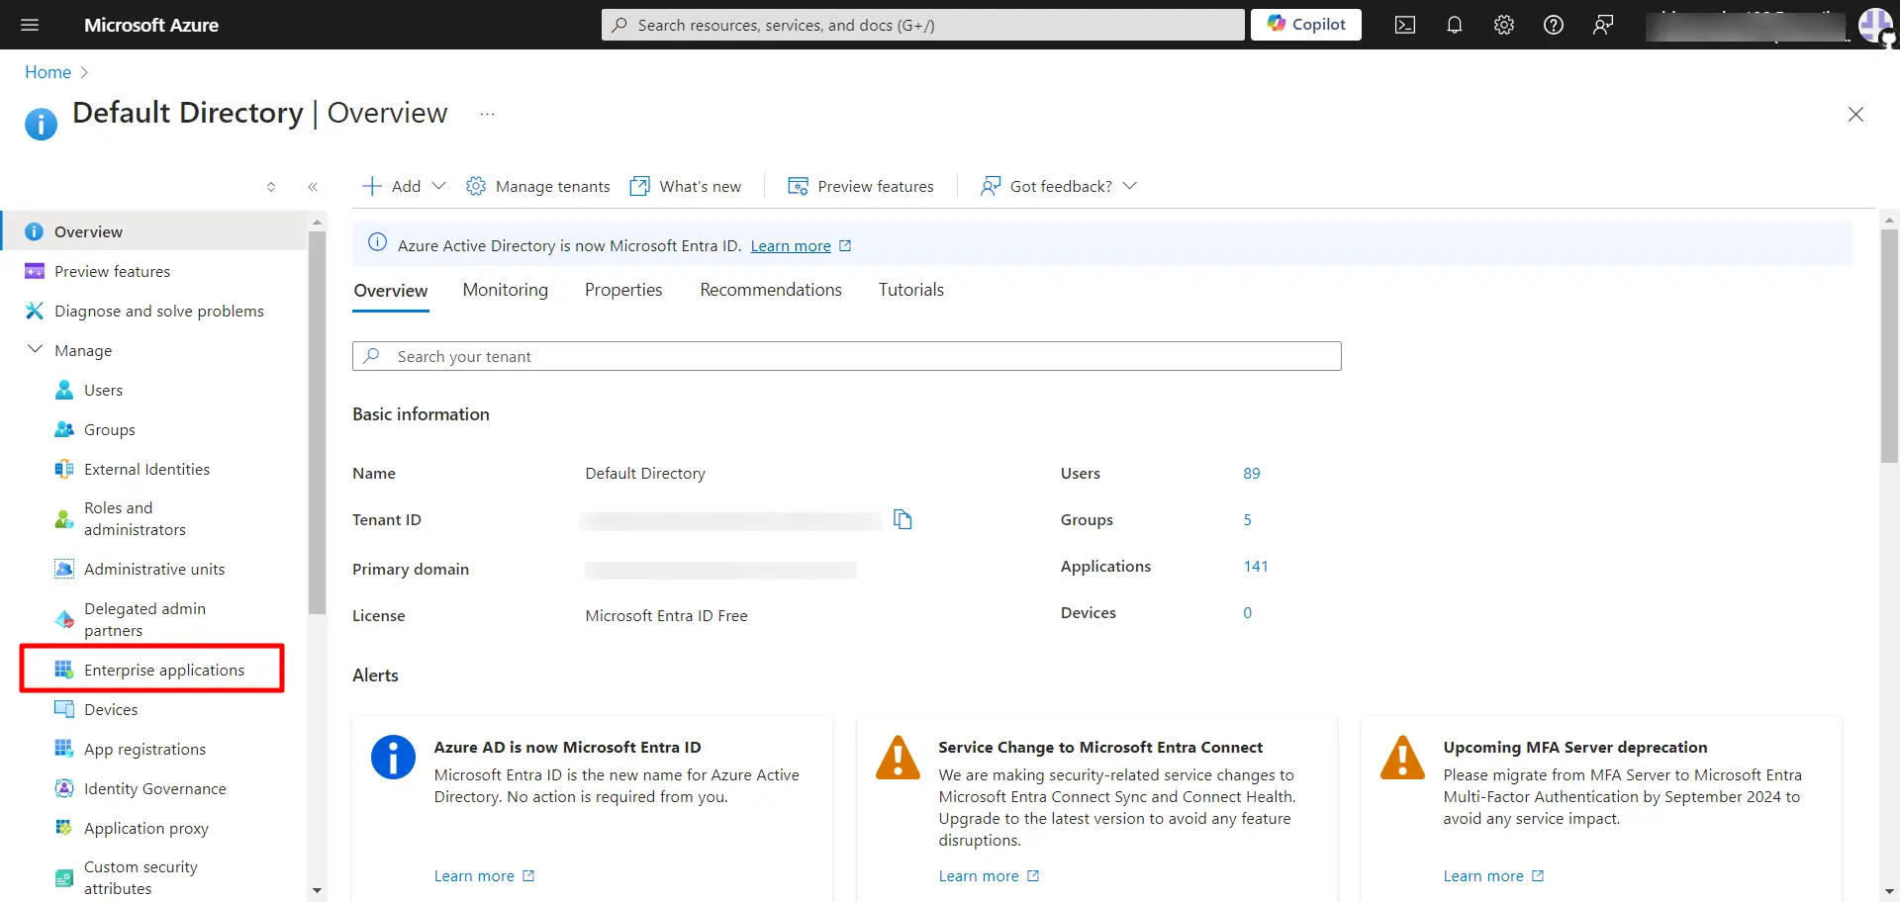Screen dimensions: 1900x902
Task: Close the Default Directory blade
Action: (x=1855, y=115)
